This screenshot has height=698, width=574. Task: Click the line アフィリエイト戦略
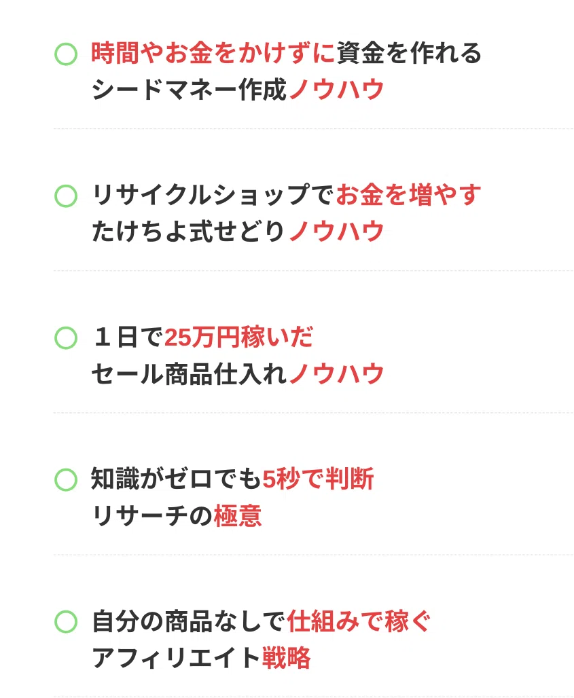point(201,658)
